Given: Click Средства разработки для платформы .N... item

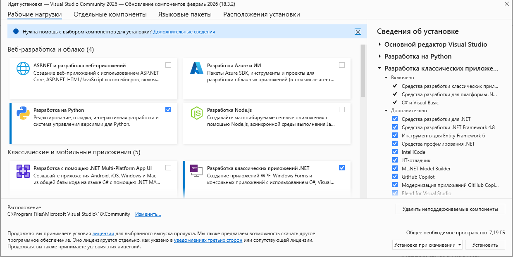Looking at the screenshot, I should (x=450, y=94).
